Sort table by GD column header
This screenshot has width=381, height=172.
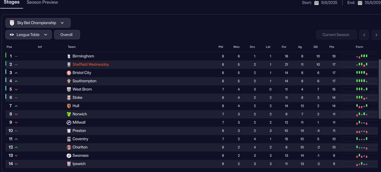coord(316,47)
